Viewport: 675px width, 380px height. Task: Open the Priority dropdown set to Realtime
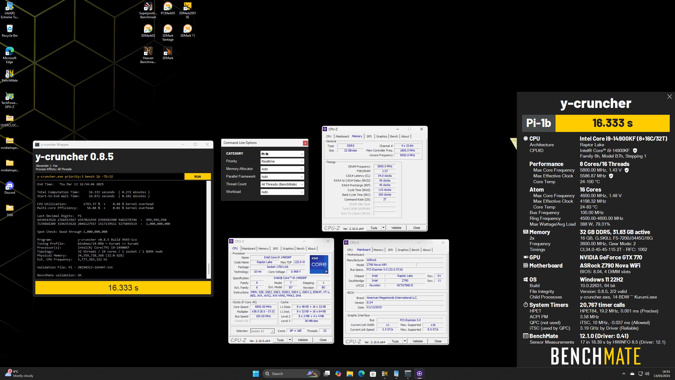282,161
